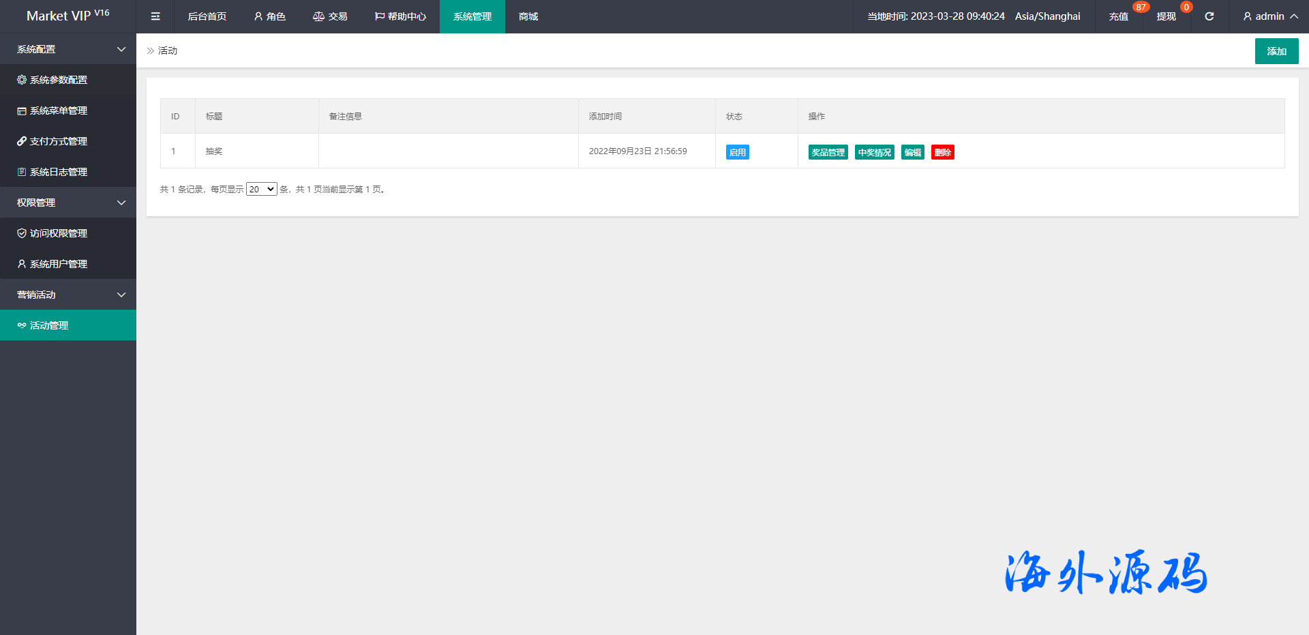Open 奖品管理 for the 抽奖 activity
Screen dimensions: 1309x635
pyautogui.click(x=828, y=152)
